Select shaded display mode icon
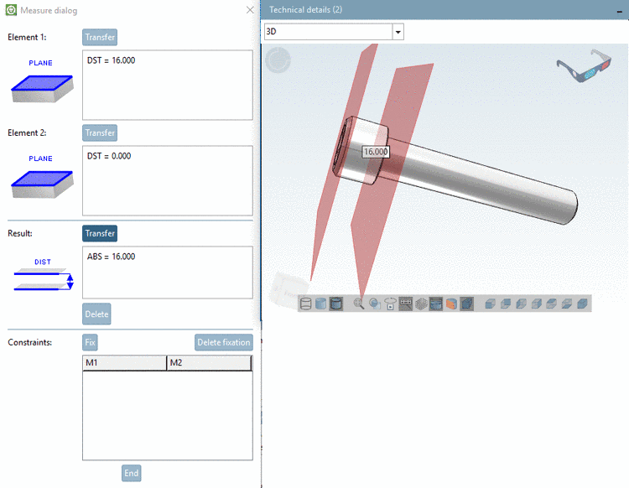This screenshot has width=629, height=488. tap(320, 304)
